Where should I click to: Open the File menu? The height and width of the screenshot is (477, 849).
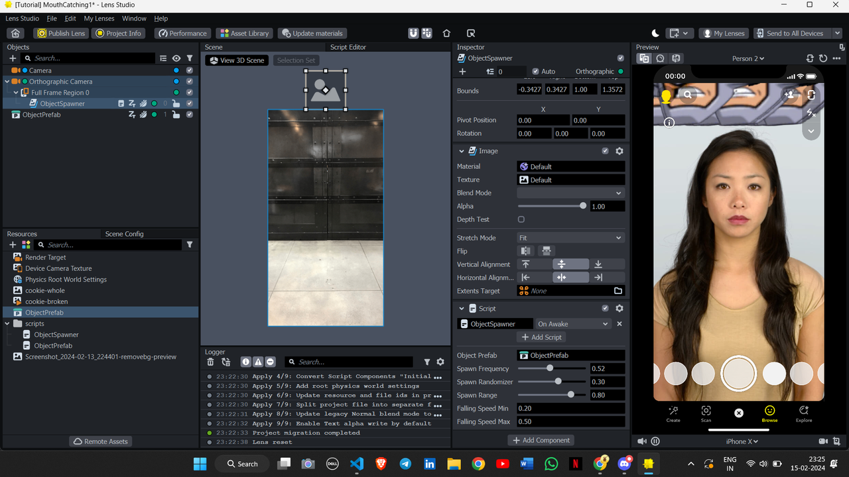tap(52, 19)
